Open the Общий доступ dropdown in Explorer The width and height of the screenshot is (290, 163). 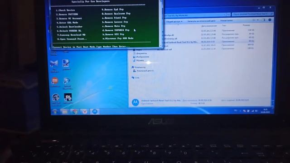pyautogui.click(x=174, y=22)
